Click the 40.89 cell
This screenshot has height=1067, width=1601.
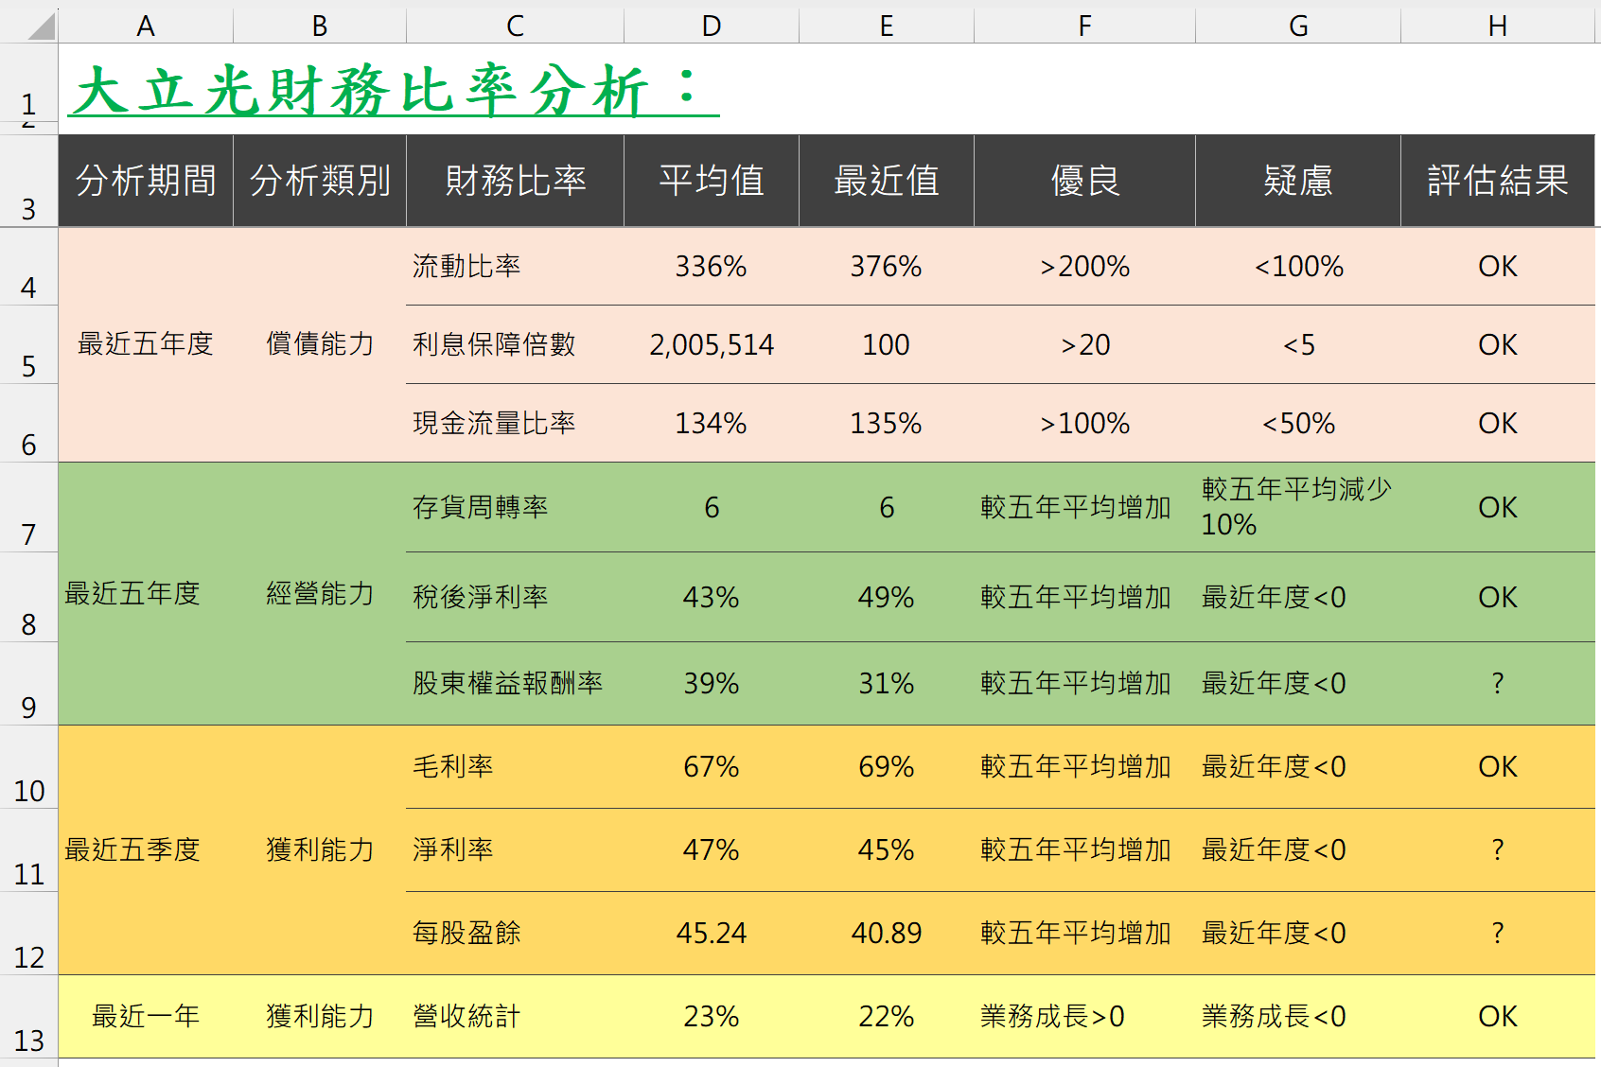887,934
